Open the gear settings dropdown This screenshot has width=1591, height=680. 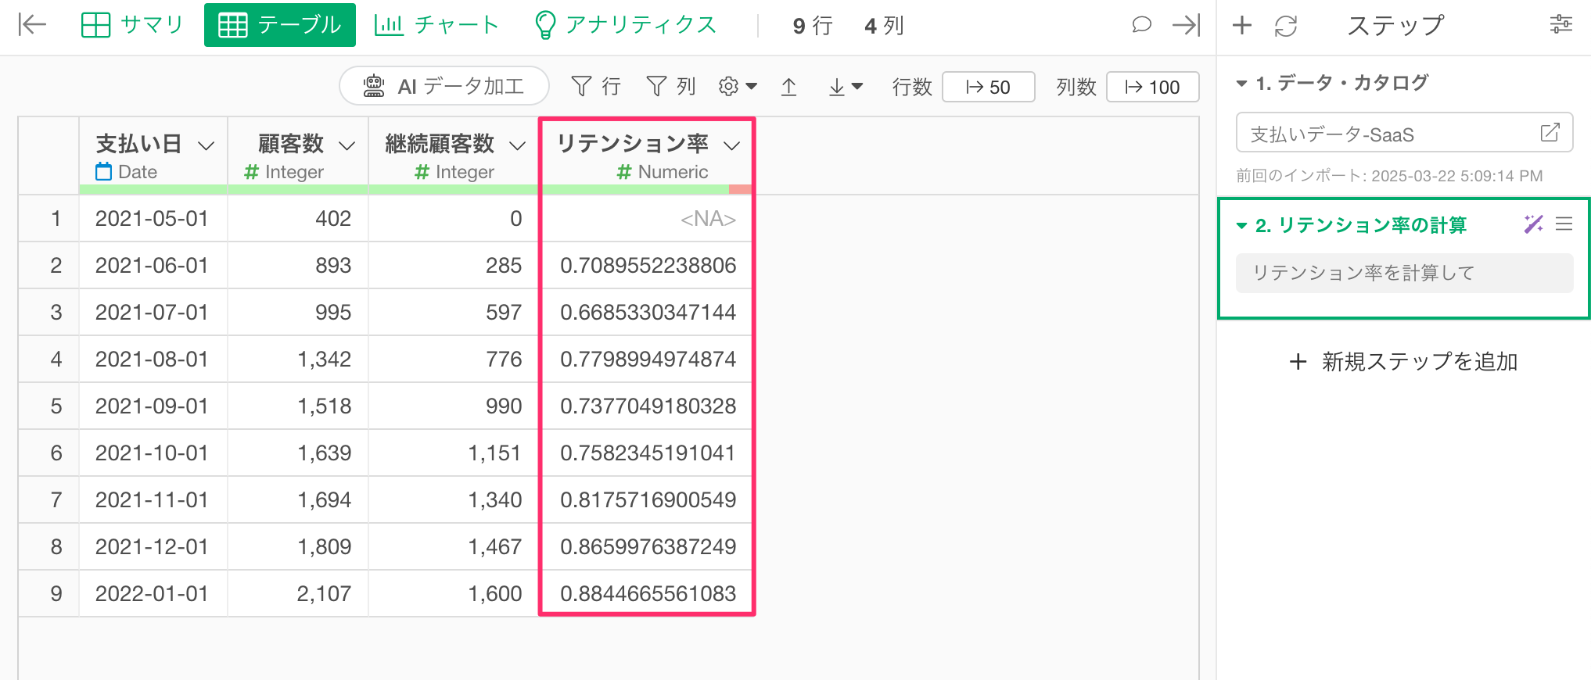tap(738, 86)
